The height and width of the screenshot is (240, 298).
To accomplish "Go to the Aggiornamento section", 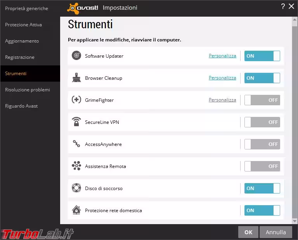I will coord(22,41).
